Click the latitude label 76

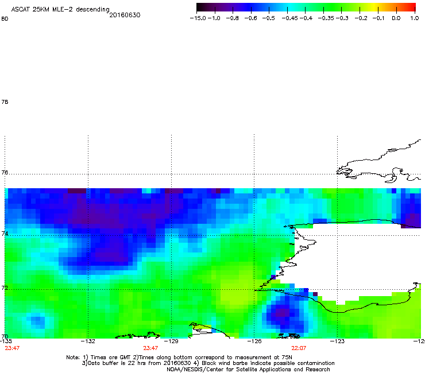coord(5,172)
